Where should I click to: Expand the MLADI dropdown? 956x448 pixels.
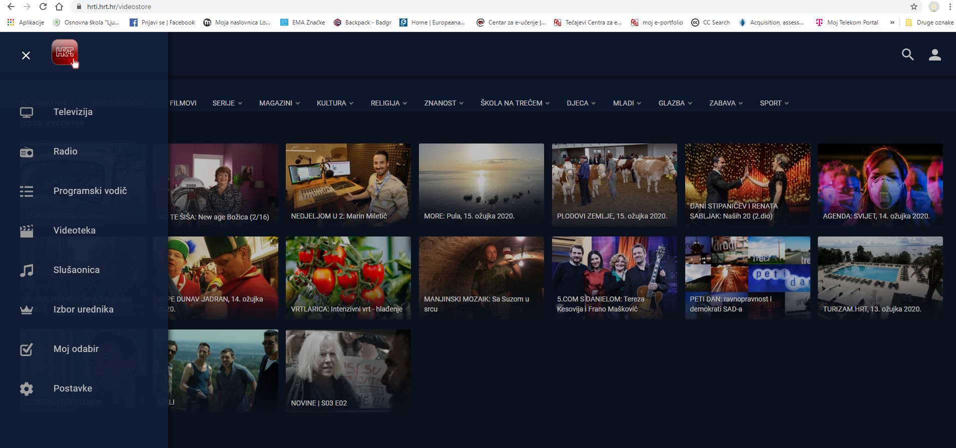627,103
